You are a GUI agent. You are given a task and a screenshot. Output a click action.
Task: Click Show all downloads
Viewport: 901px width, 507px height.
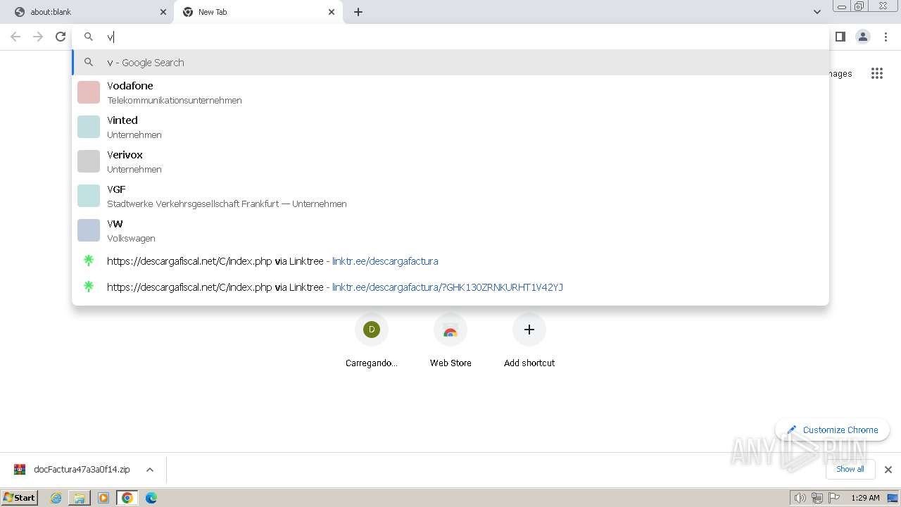pos(850,469)
